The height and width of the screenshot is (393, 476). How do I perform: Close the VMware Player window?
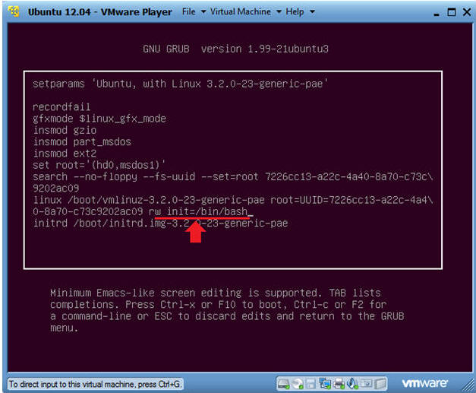(x=467, y=12)
